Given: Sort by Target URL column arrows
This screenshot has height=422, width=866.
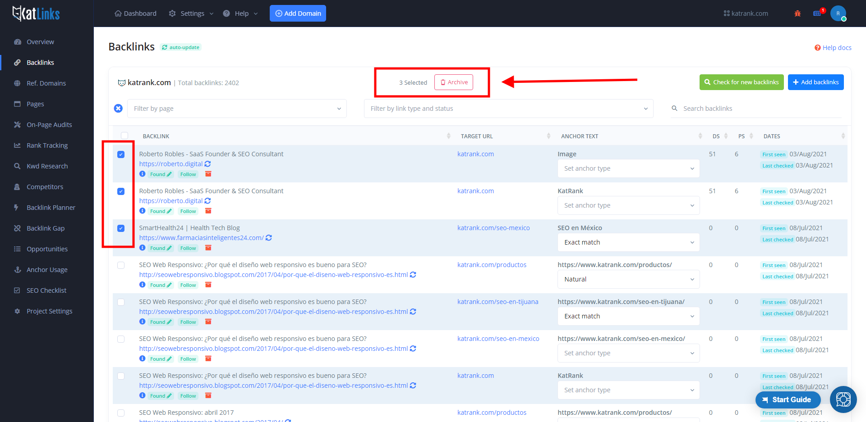Looking at the screenshot, I should (x=548, y=136).
